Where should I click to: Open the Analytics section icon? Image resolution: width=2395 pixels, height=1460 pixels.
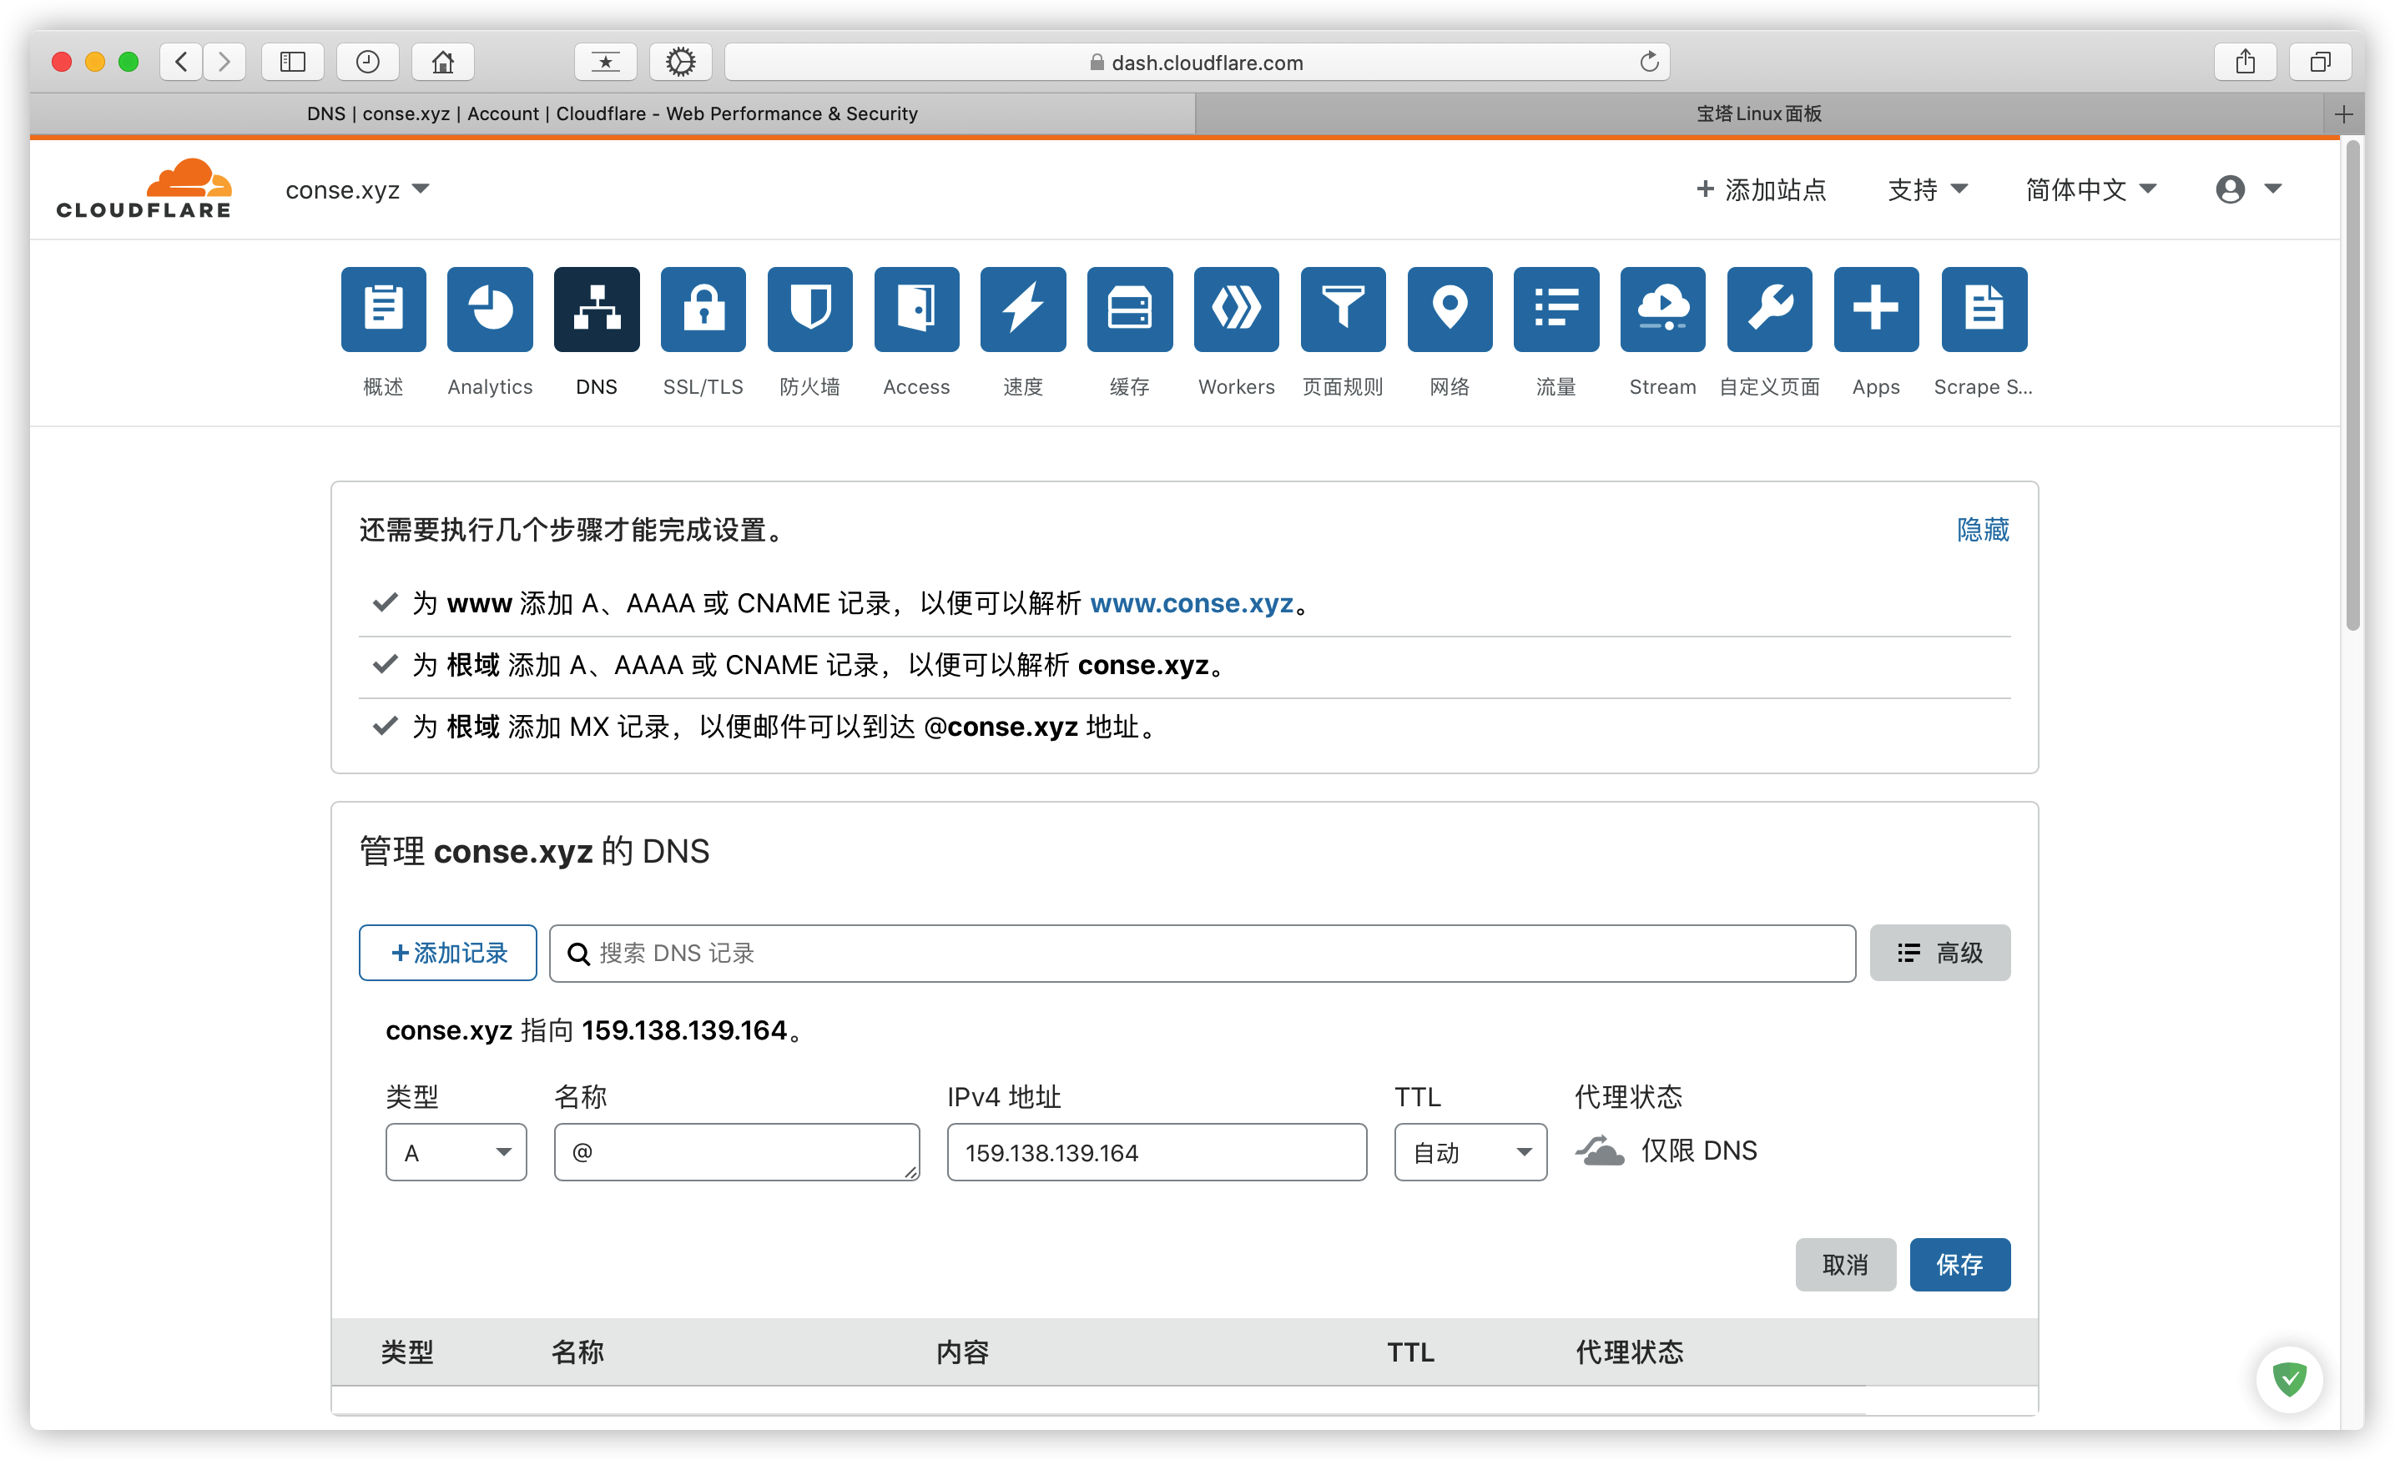coord(490,310)
